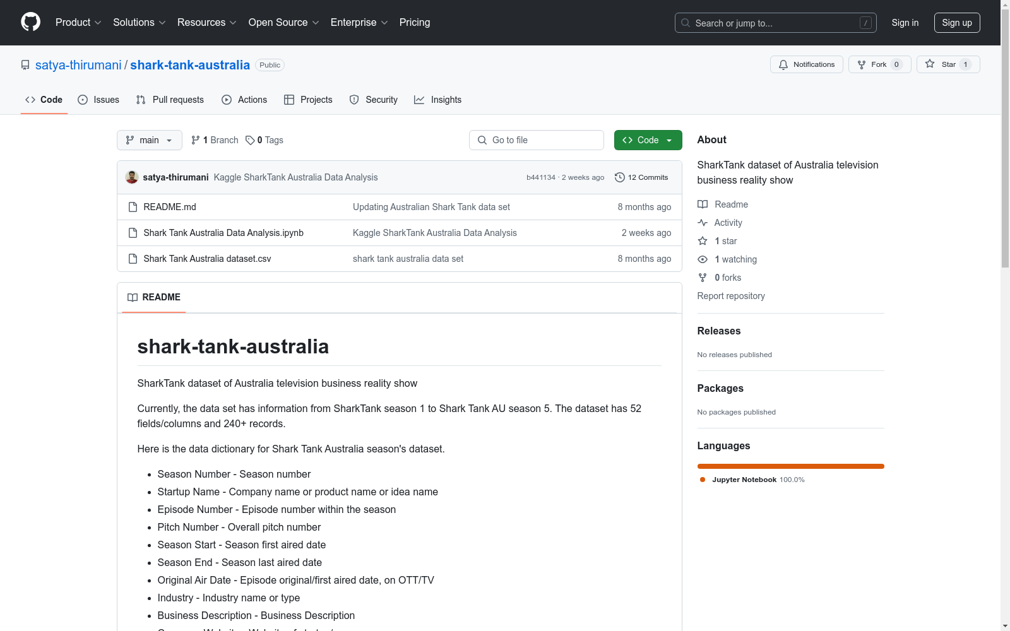Click the file icon next to README.md
This screenshot has height=631, width=1010.
click(x=133, y=207)
